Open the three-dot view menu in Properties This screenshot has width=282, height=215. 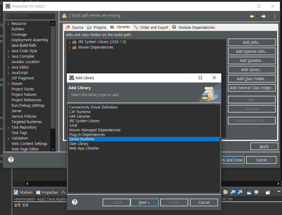tap(275, 16)
